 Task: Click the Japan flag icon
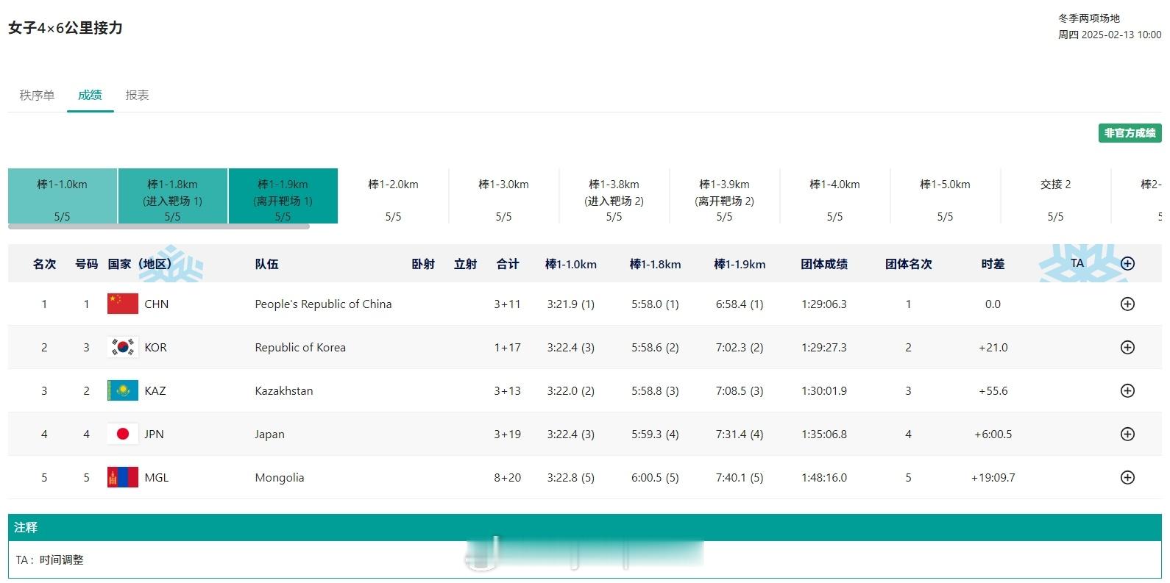click(x=123, y=434)
